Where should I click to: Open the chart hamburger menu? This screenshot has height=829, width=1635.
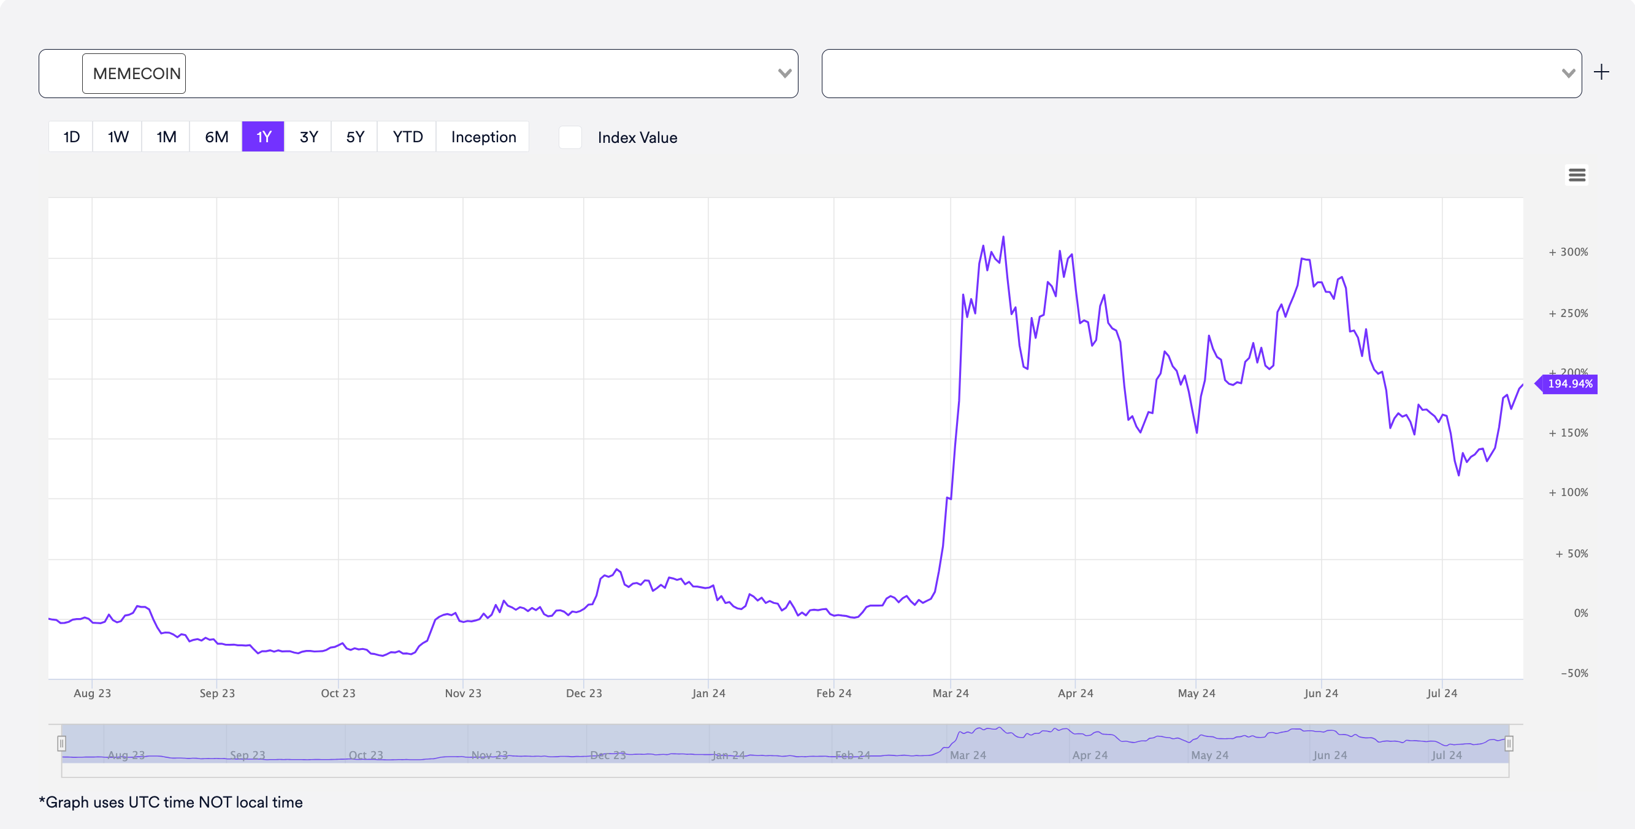pos(1577,175)
